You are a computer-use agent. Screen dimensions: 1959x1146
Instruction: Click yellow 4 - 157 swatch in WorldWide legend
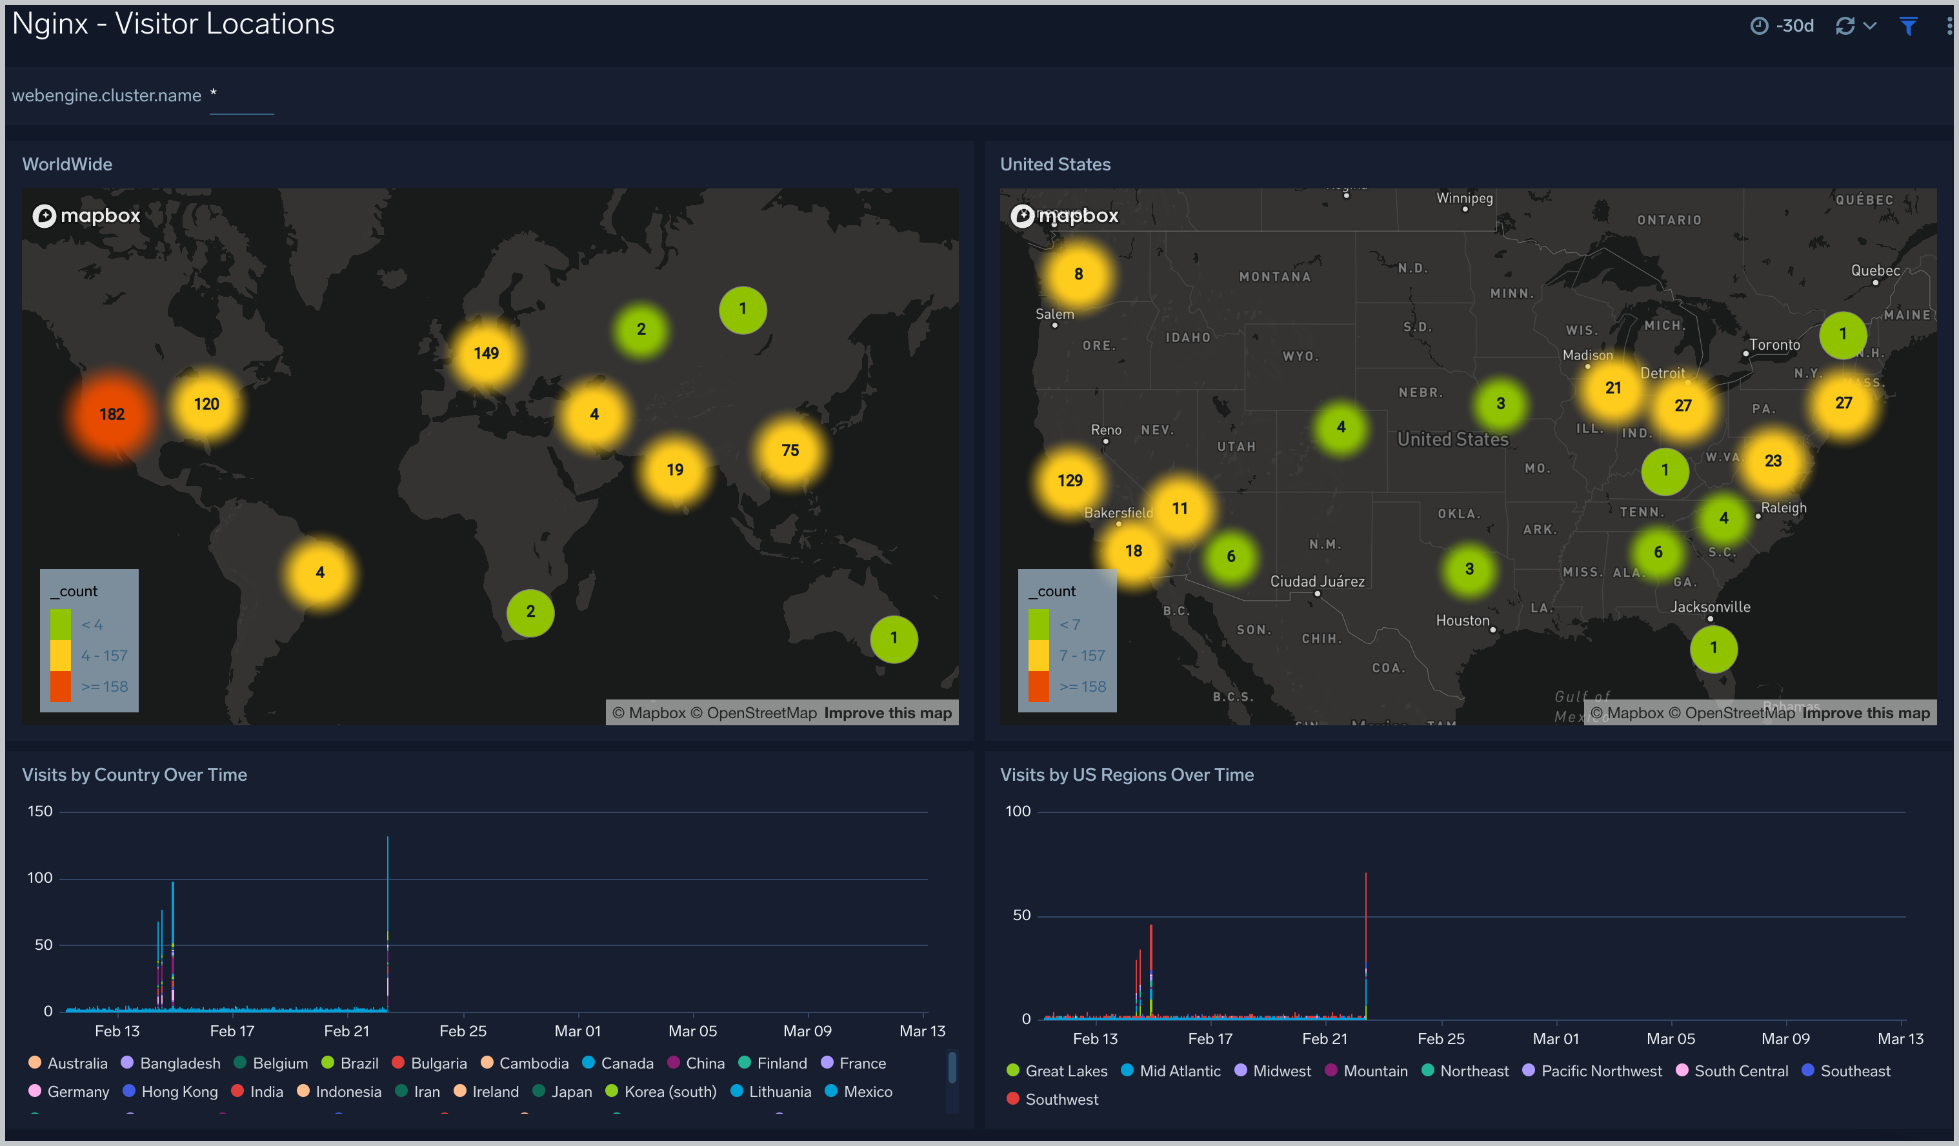[x=61, y=656]
